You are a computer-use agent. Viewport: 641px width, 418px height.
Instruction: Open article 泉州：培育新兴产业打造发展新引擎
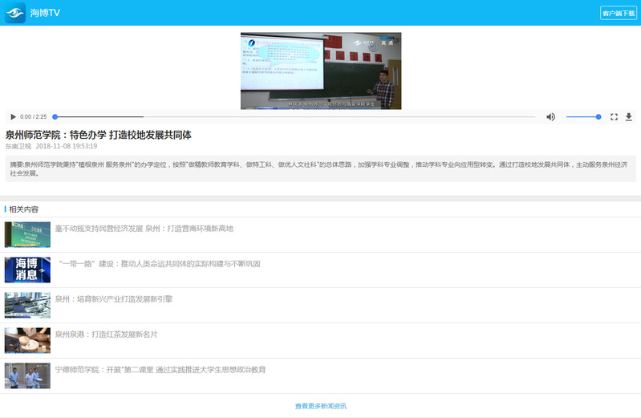(x=114, y=299)
